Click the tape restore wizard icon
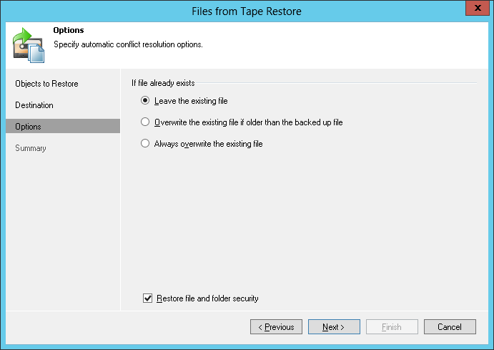Viewport: 494px width, 350px height. point(28,44)
